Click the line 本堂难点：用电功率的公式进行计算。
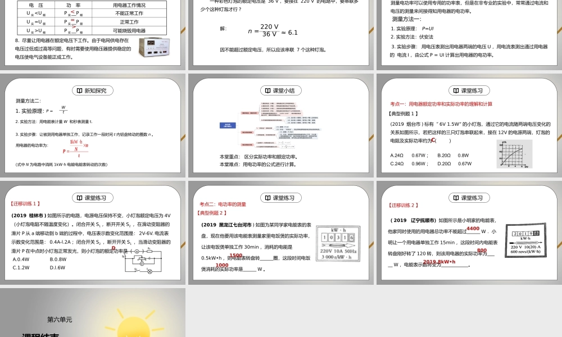Image resolution: width=562 pixels, height=337 pixels. (x=258, y=165)
